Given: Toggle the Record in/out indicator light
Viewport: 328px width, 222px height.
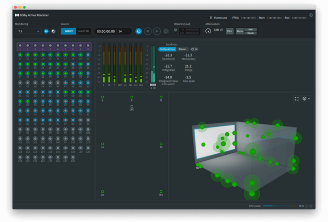Looking at the screenshot, I should click(x=176, y=30).
